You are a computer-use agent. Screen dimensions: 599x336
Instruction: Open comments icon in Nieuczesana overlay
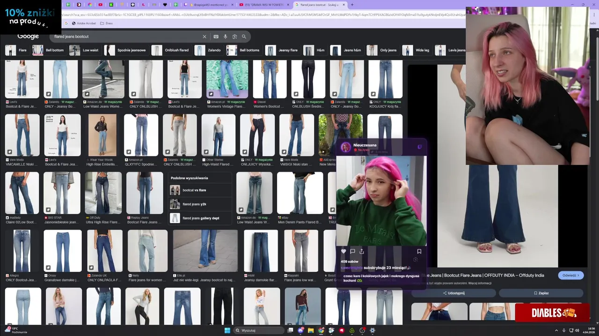pos(352,251)
